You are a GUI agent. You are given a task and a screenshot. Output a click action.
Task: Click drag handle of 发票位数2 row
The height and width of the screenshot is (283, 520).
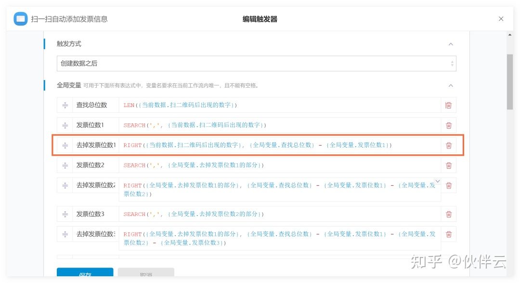click(65, 165)
